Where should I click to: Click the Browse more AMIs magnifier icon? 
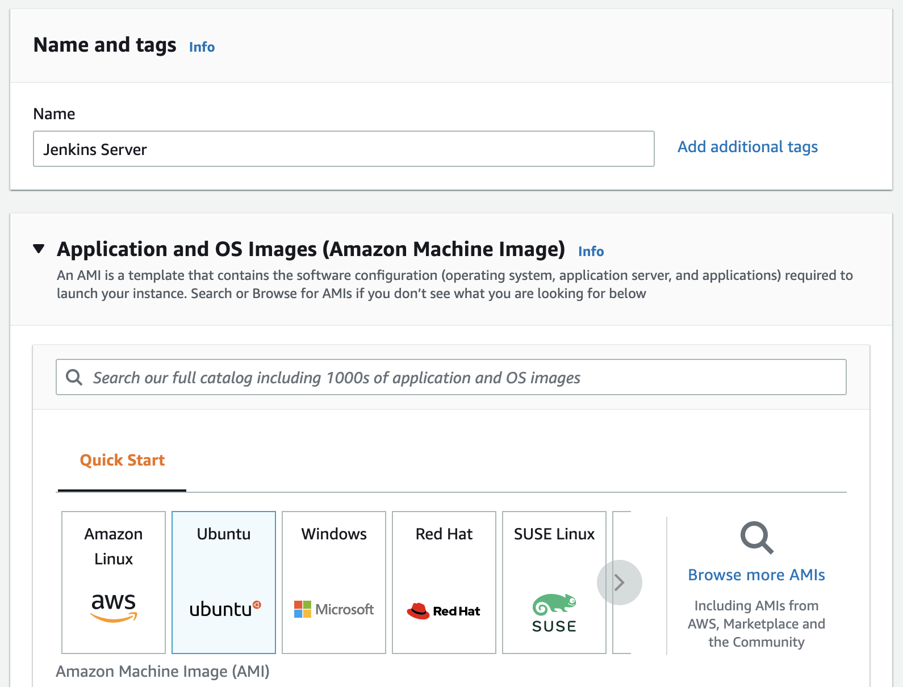(756, 537)
